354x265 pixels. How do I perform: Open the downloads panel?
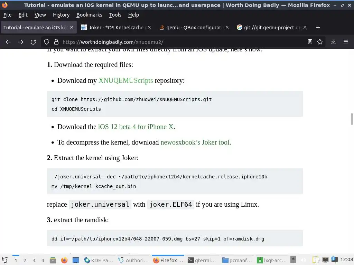coord(333,42)
